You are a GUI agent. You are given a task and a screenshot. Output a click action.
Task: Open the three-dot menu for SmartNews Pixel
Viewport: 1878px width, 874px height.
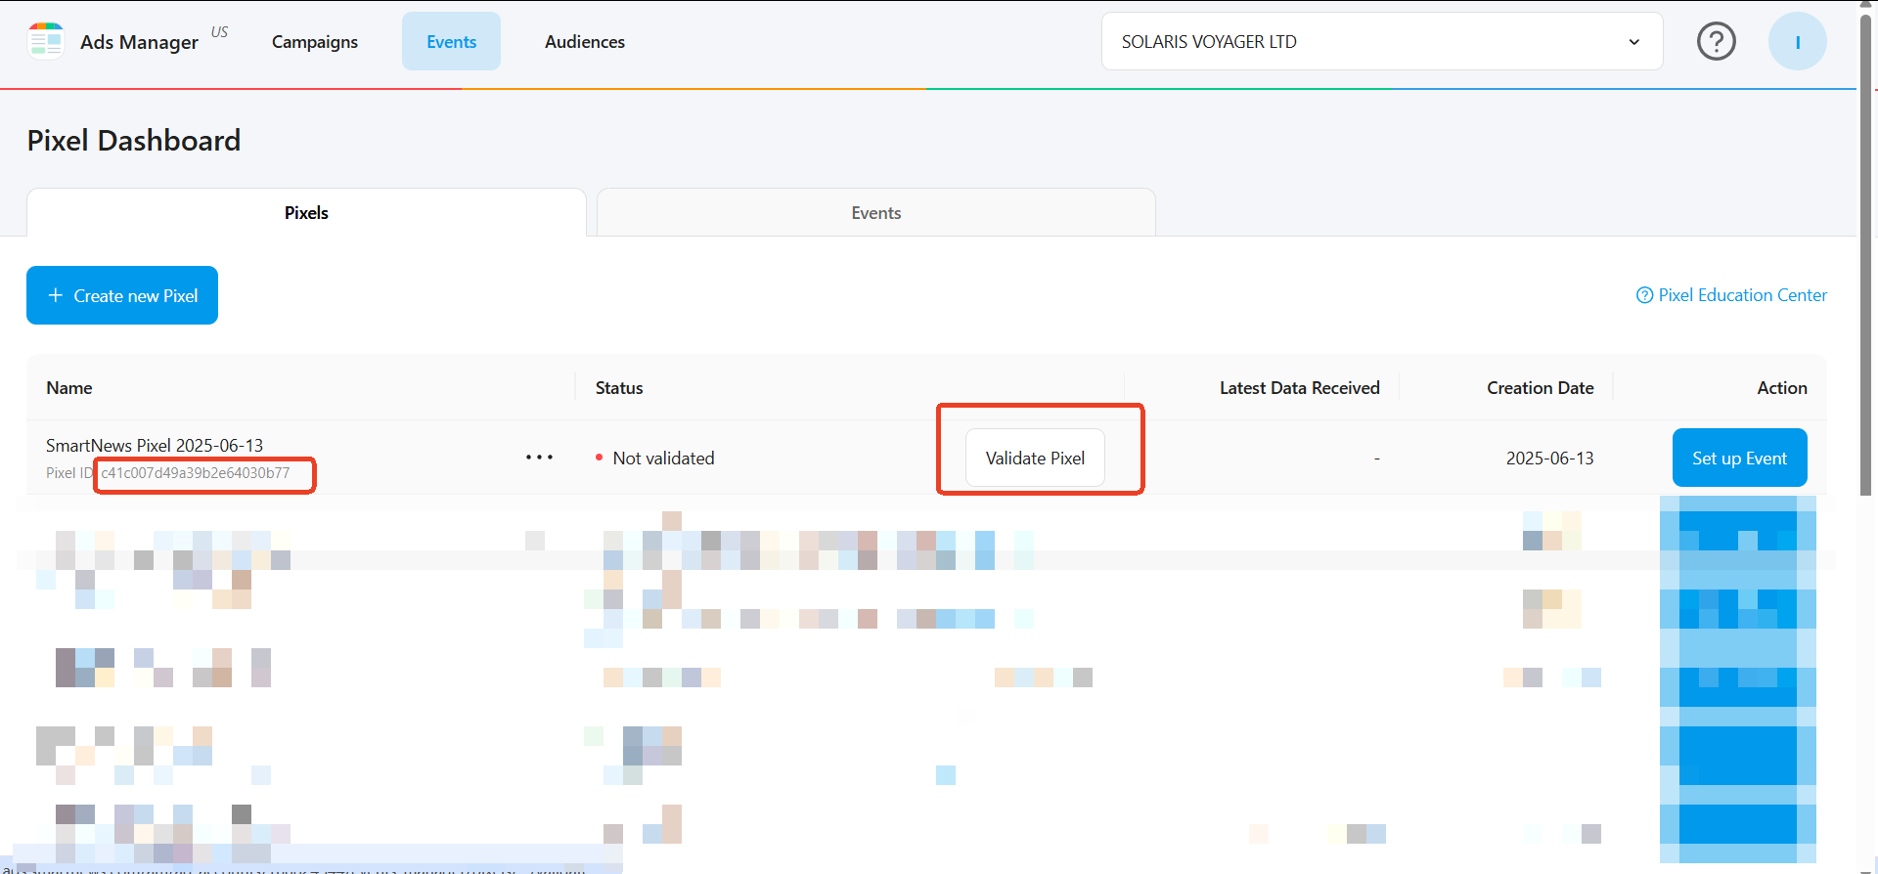(539, 458)
